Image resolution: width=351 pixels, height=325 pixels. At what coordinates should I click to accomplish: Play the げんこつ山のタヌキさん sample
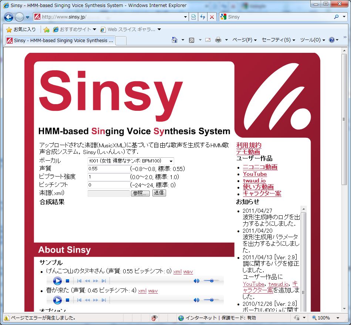(x=57, y=281)
